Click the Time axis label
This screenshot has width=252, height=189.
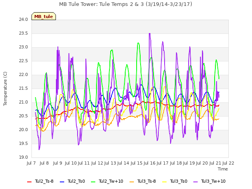(x=223, y=169)
